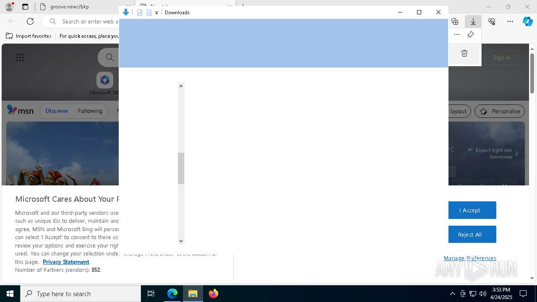
Task: Close the Downloads Explorer window
Action: click(x=438, y=12)
